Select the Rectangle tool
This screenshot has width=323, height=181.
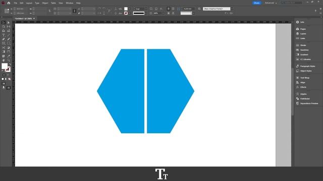[x=9, y=43]
